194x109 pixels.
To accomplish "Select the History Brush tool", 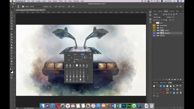I will pyautogui.click(x=12, y=37).
